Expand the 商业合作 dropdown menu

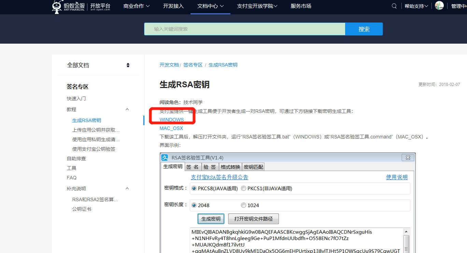point(137,6)
